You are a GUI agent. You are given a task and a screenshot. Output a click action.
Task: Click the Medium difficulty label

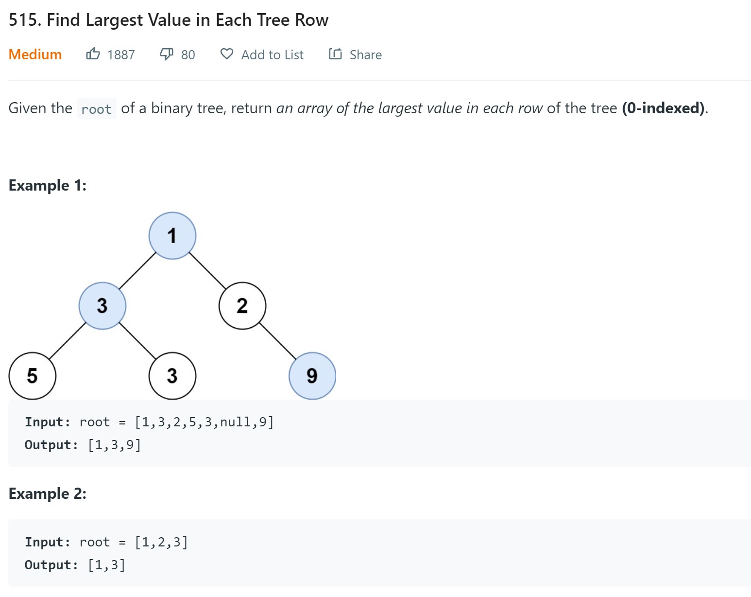[35, 54]
